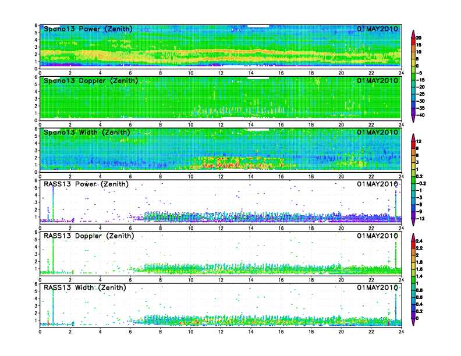Click hour 12 tick under Spano13 Power panel
461x356 pixels.
pos(221,73)
